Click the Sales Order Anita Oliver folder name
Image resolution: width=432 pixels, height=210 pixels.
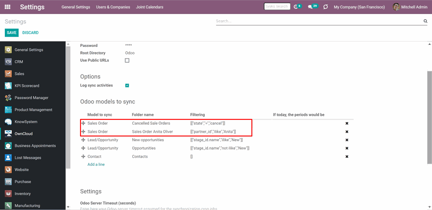point(153,132)
